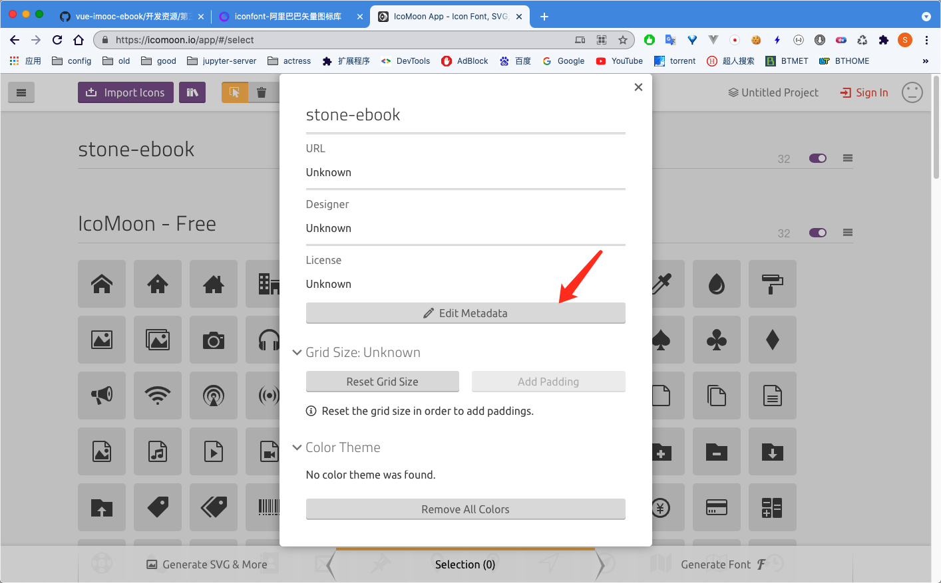This screenshot has height=583, width=941.
Task: Click the Reset Grid Size button
Action: [383, 382]
